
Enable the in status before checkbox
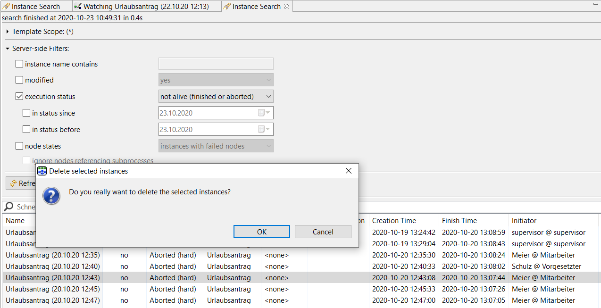pyautogui.click(x=26, y=130)
